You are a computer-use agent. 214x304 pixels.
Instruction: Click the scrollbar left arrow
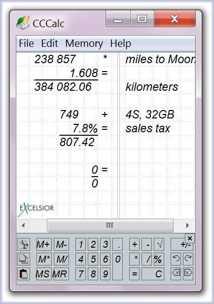coord(24,226)
